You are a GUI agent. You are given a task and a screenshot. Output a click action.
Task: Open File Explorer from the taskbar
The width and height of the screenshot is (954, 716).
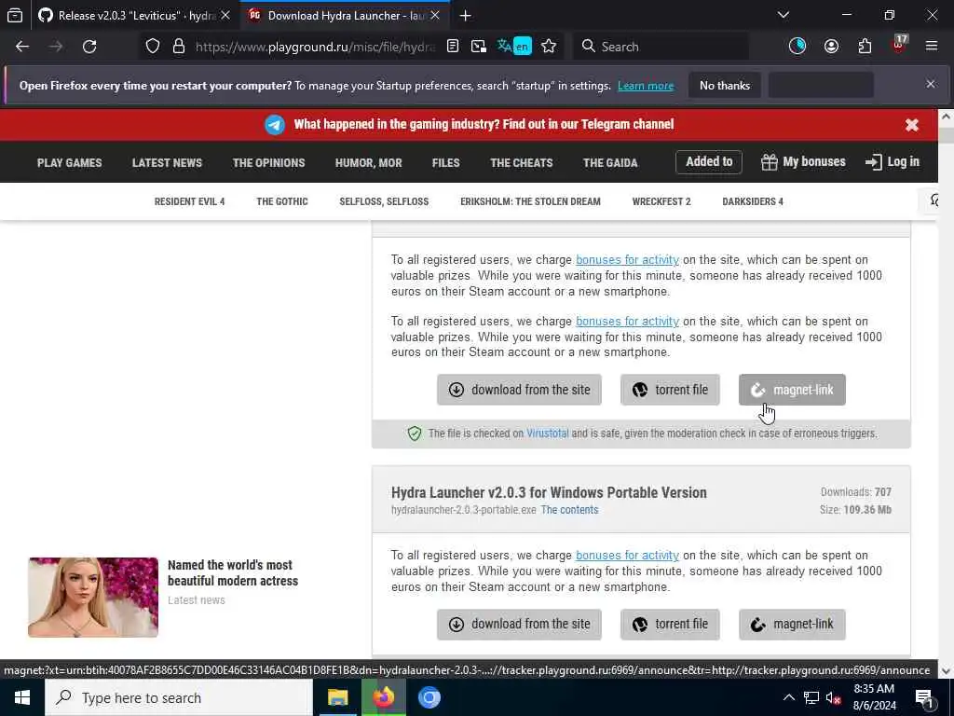coord(337,697)
